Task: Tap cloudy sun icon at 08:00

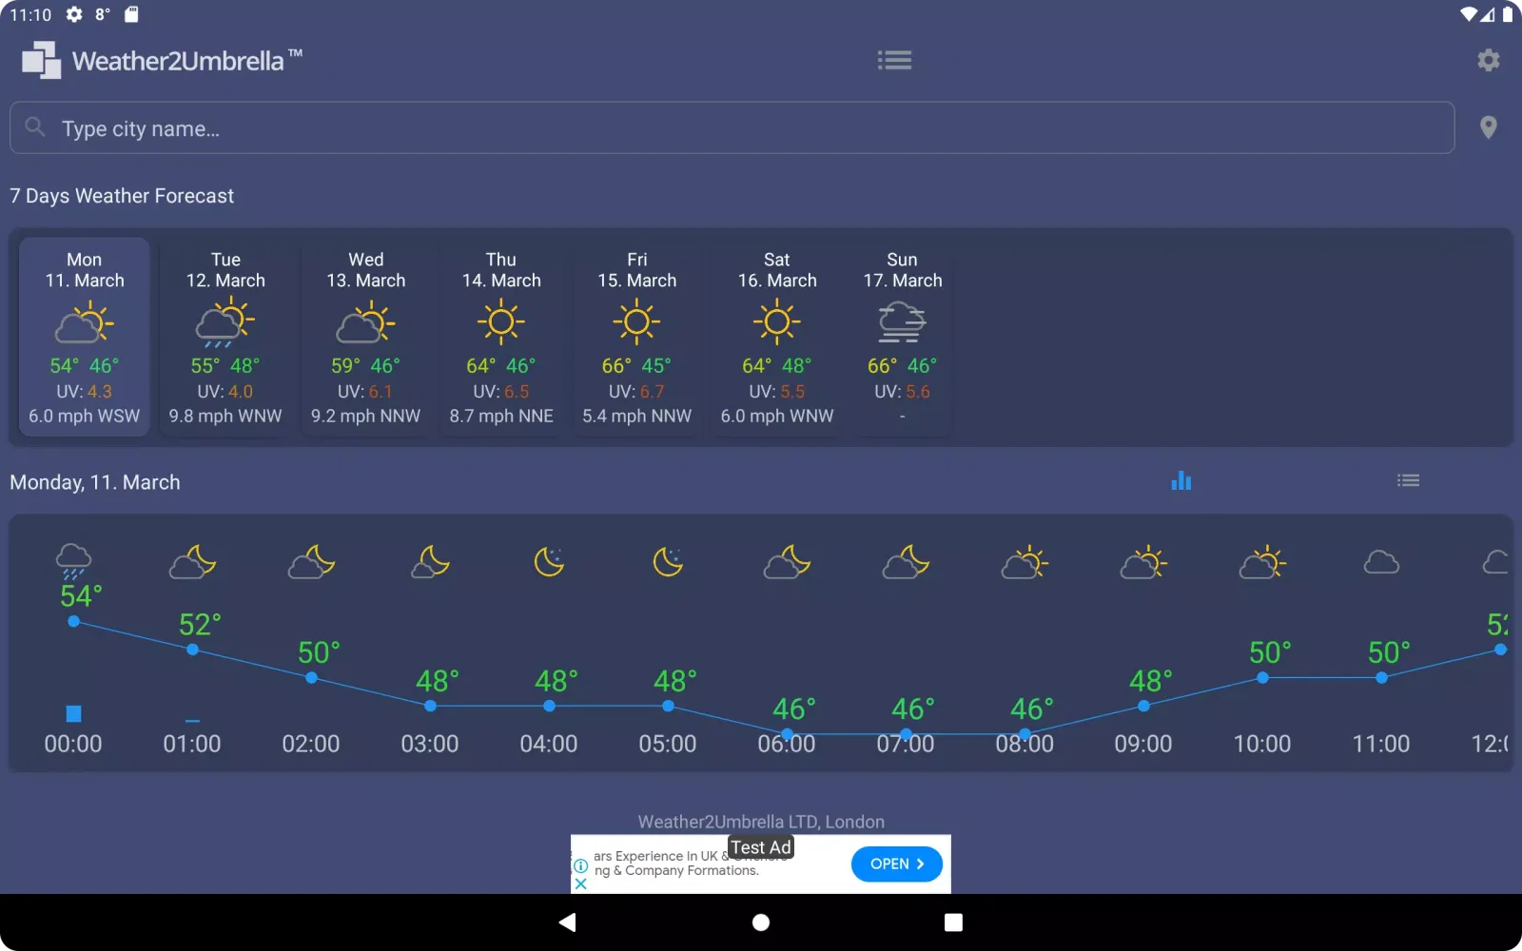Action: click(1024, 562)
